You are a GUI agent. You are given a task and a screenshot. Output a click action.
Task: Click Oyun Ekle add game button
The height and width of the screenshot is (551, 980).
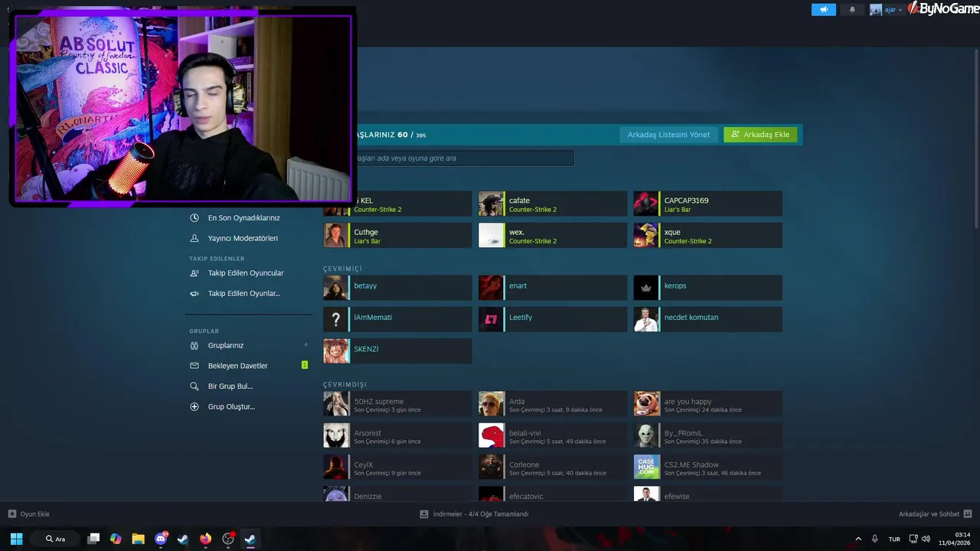[29, 514]
